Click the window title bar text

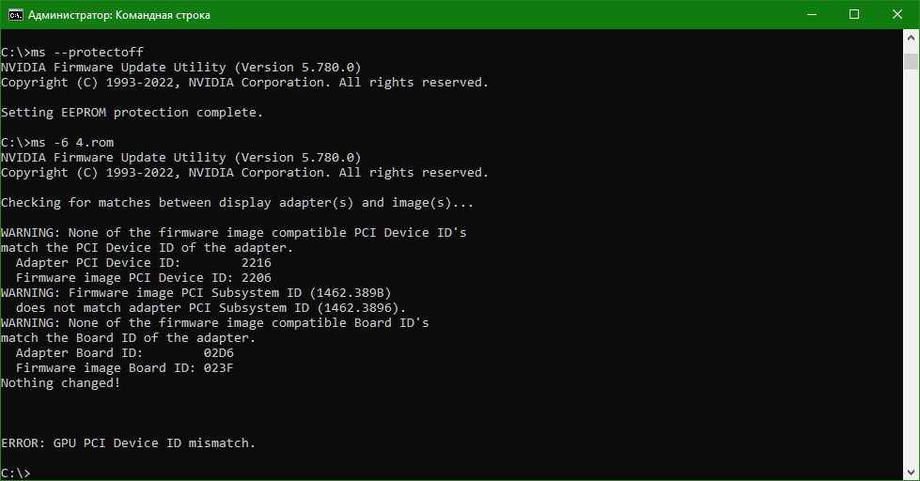[x=119, y=15]
